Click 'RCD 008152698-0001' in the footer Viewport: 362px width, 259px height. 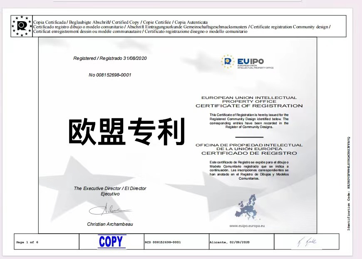click(x=163, y=242)
